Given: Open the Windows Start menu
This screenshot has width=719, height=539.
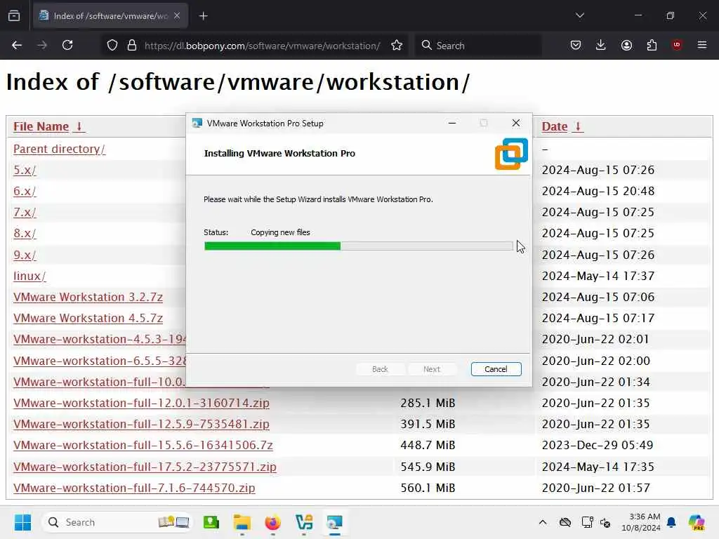Looking at the screenshot, I should (x=22, y=522).
